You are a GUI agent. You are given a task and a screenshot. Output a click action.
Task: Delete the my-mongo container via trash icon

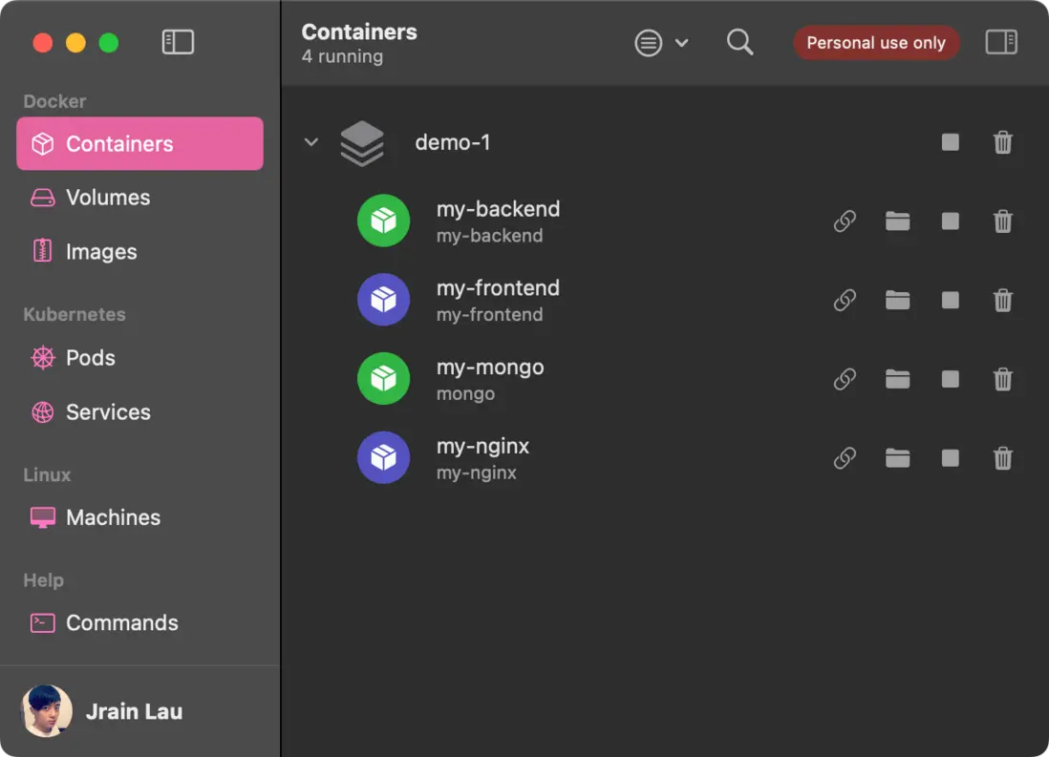click(x=1002, y=380)
